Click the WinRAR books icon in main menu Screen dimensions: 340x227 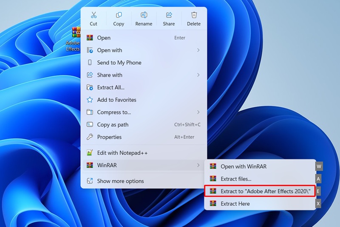click(90, 165)
